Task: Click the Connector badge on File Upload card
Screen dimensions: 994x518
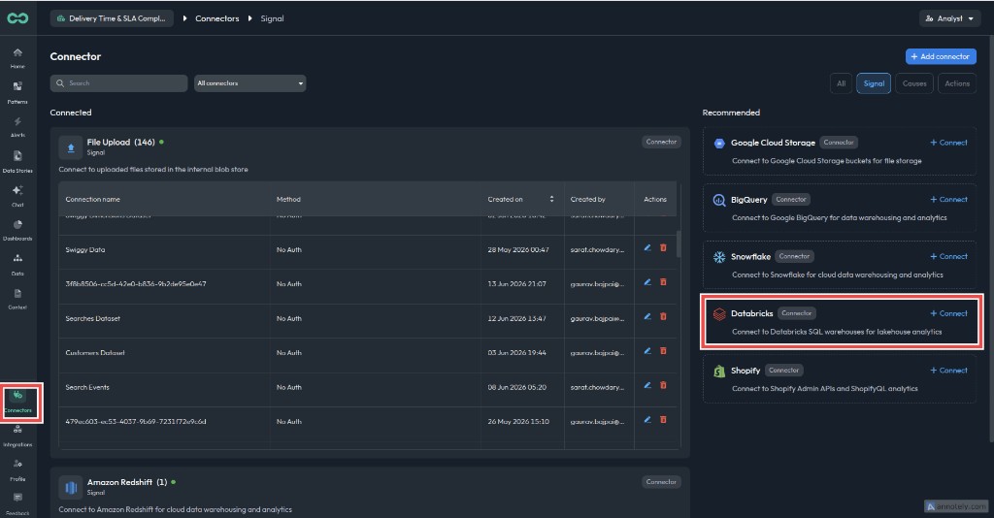Action: (x=661, y=142)
